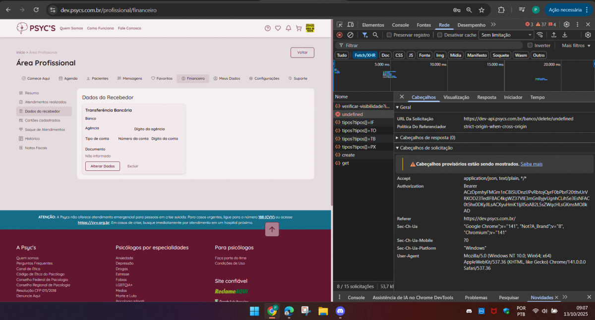This screenshot has height=320, width=595.
Task: Switch to the Resposta tab
Action: pos(486,98)
